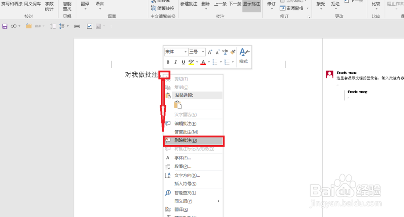Image resolution: width=404 pixels, height=217 pixels.
Task: Apply yellow text highlight color
Action: pos(191,62)
